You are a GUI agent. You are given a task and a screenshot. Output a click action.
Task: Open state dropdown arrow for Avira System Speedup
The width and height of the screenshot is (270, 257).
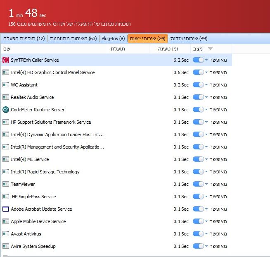pyautogui.click(x=206, y=246)
